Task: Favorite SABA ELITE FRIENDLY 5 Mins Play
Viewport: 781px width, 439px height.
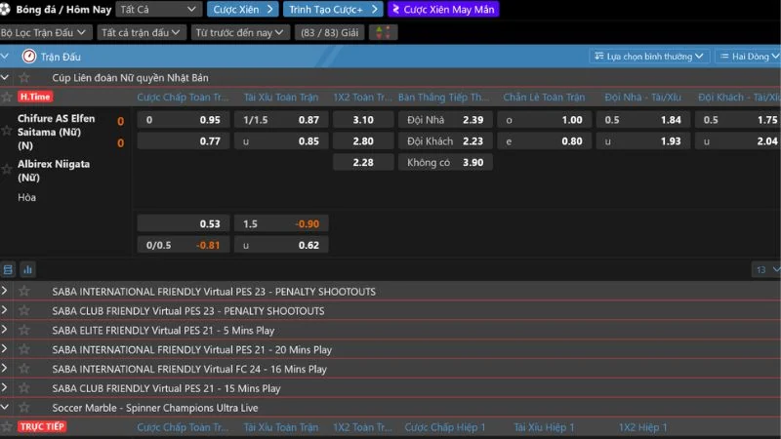Action: pos(23,330)
